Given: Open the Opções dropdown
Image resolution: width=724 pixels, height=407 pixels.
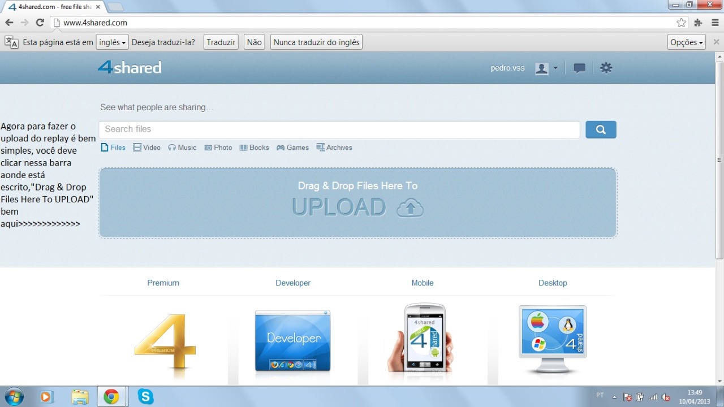Looking at the screenshot, I should coord(686,42).
